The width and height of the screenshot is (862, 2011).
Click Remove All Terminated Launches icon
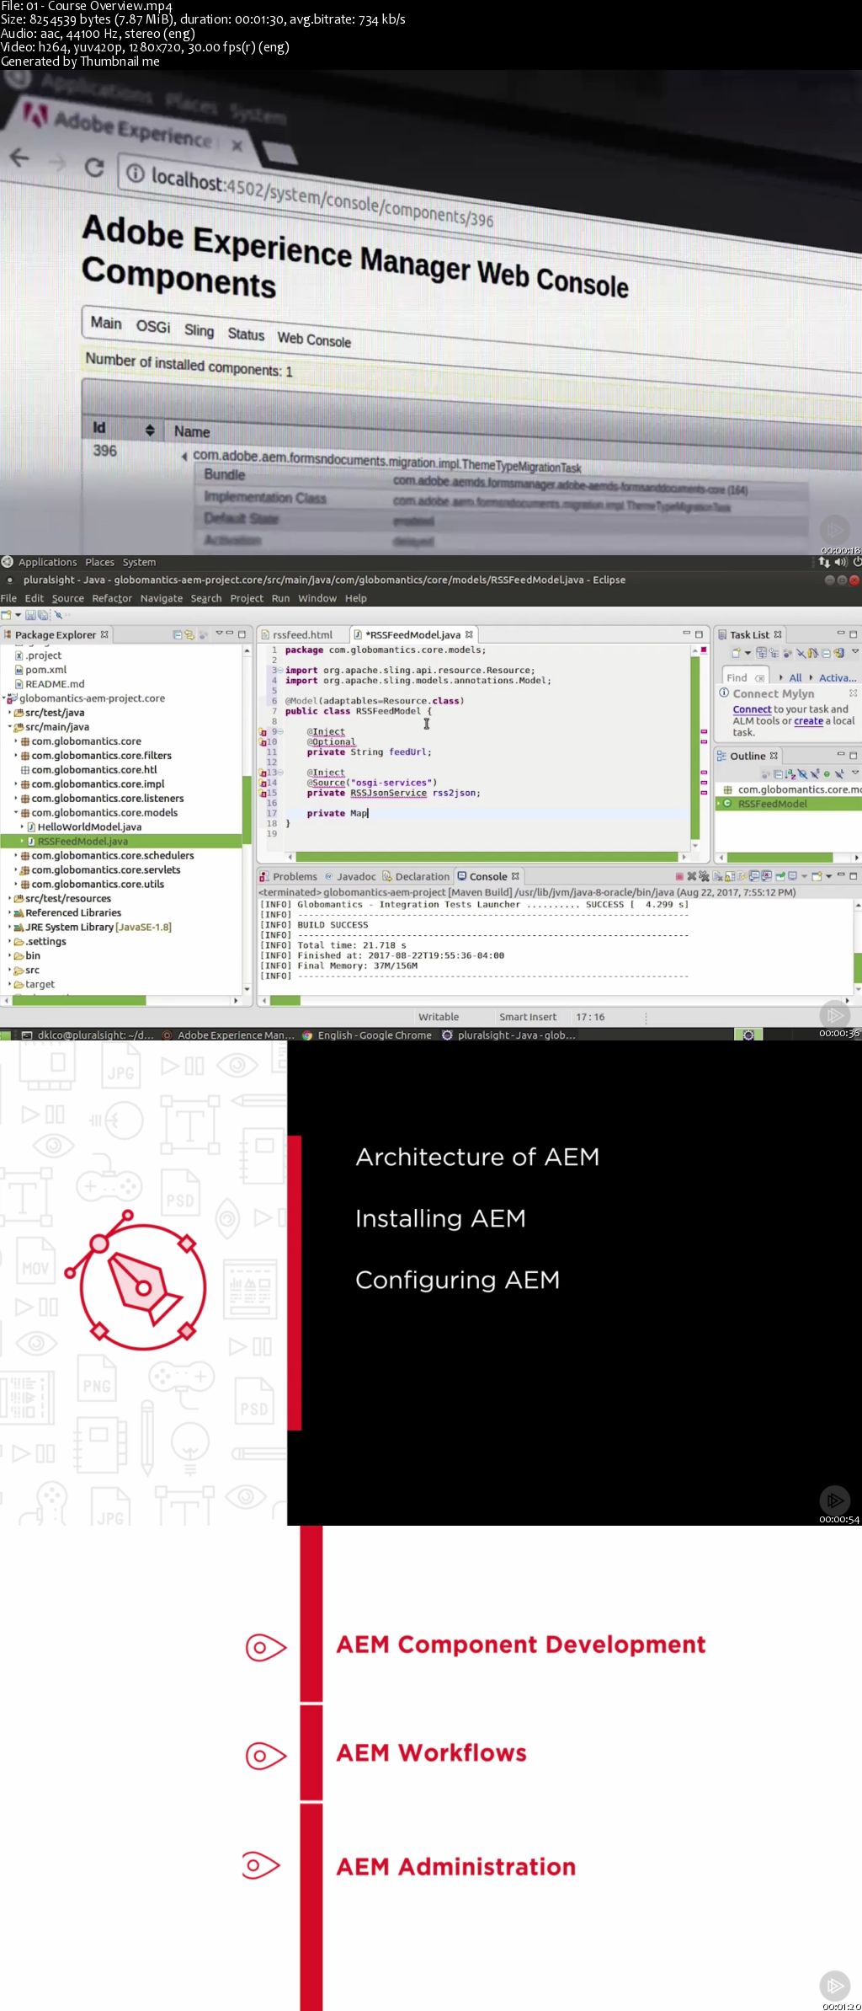coord(704,876)
